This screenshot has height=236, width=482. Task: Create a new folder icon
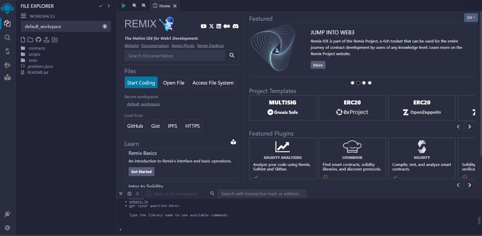point(30,40)
